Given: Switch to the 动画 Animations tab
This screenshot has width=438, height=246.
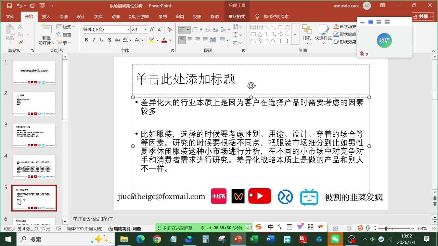Looking at the screenshot, I should coord(116,16).
